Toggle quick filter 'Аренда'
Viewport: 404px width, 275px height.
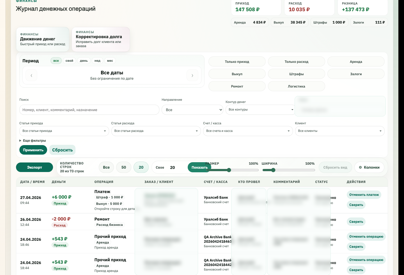click(356, 62)
